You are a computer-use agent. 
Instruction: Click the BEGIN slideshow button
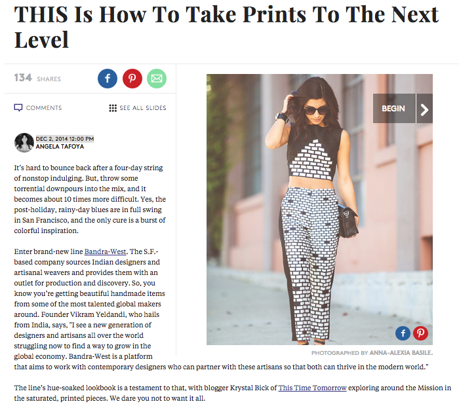394,109
